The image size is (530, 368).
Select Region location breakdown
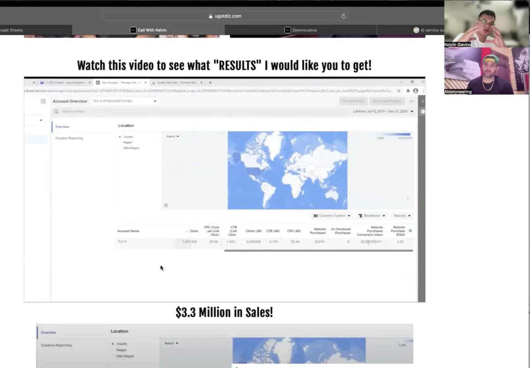pos(128,143)
